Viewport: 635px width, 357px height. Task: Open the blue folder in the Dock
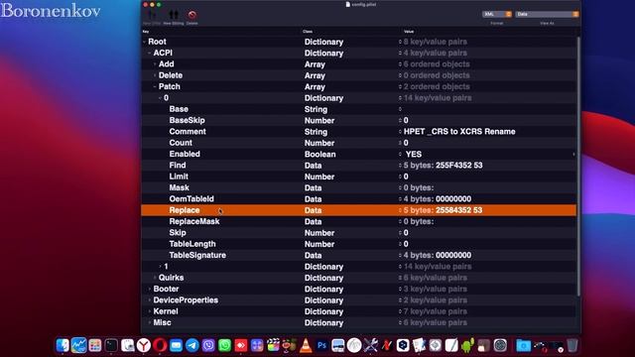(x=523, y=346)
